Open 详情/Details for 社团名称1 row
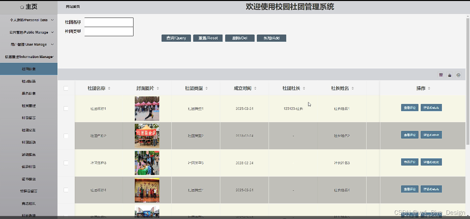 (431, 108)
